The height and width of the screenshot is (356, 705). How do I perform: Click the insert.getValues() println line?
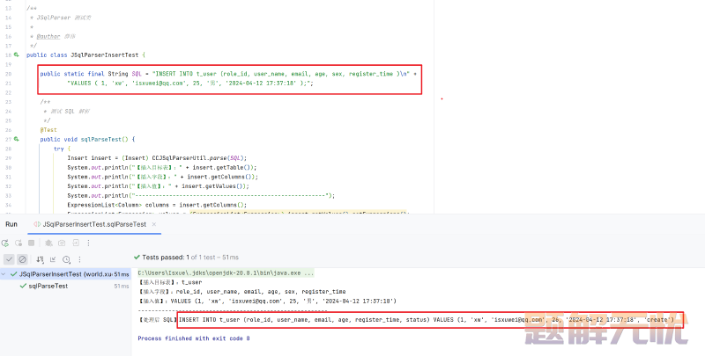[x=159, y=186]
